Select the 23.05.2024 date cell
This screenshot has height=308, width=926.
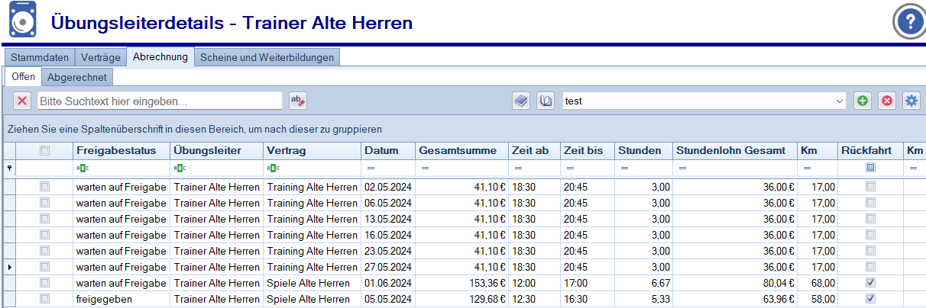tap(387, 251)
